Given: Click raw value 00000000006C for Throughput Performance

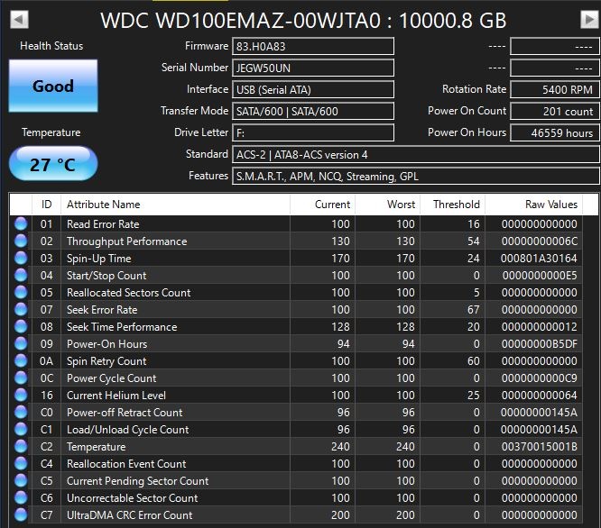Looking at the screenshot, I should [x=540, y=241].
